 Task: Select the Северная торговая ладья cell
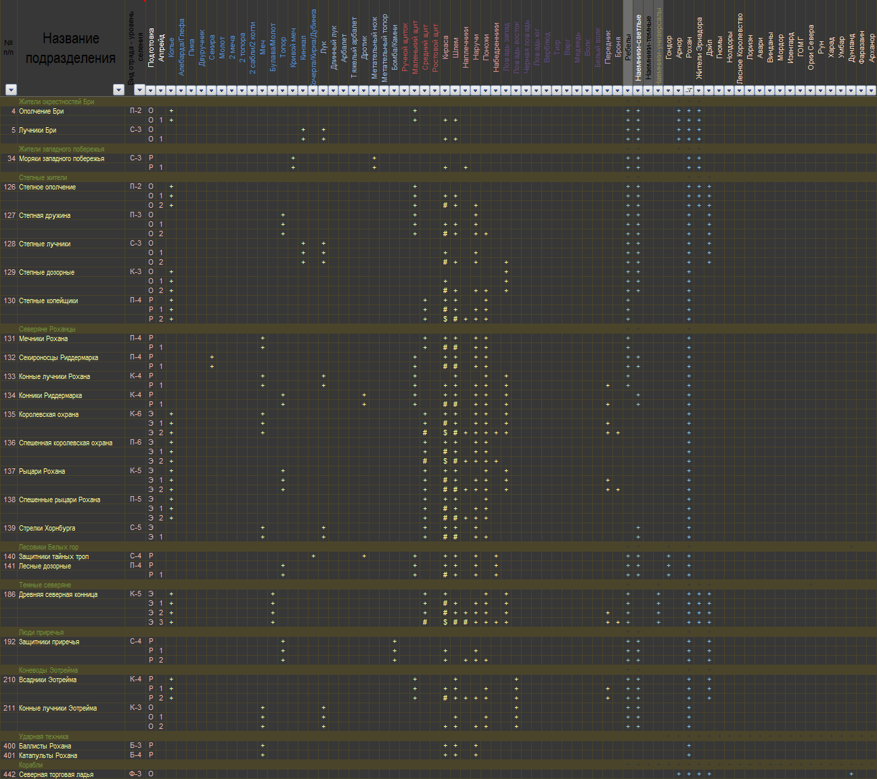coord(70,774)
